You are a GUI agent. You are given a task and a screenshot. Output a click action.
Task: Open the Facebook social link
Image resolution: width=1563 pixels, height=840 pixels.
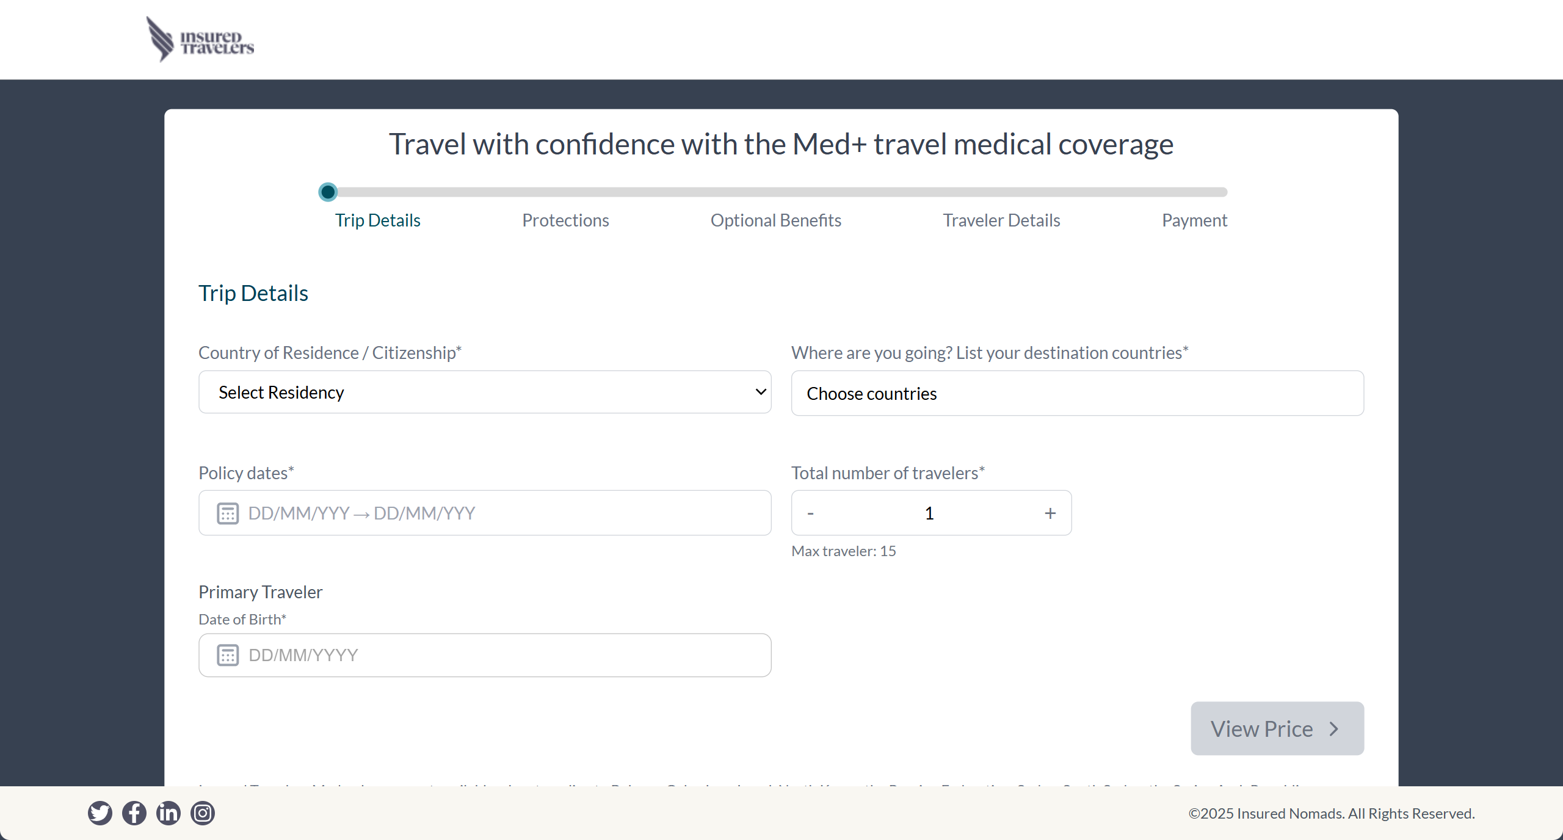pyautogui.click(x=134, y=813)
